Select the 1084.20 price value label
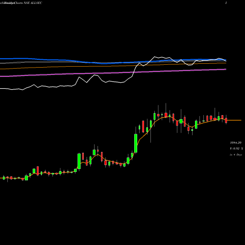This screenshot has height=245, width=245. point(236,143)
